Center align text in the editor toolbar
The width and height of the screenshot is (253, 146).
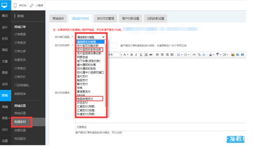[x=162, y=55]
